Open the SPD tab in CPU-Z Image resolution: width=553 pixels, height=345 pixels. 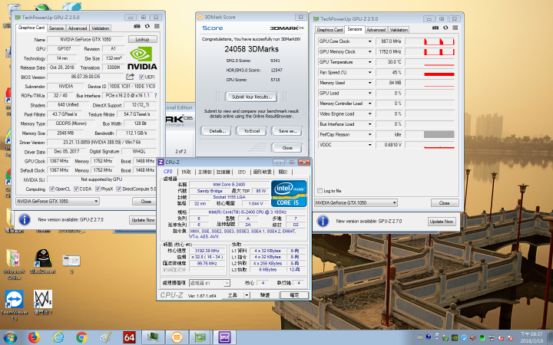[x=242, y=172]
